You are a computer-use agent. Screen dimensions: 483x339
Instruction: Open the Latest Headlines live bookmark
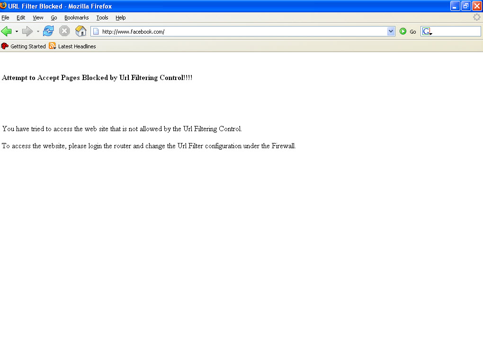pos(72,46)
